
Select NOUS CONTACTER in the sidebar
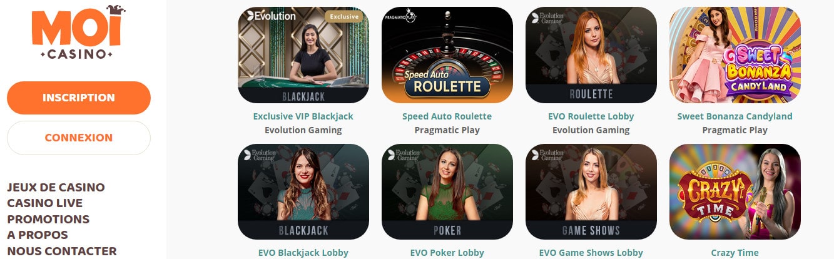click(62, 251)
